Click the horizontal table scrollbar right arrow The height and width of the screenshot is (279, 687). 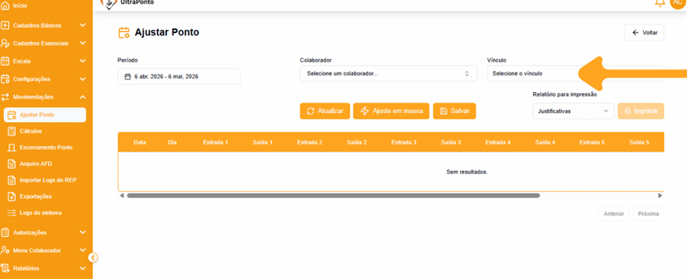click(660, 195)
